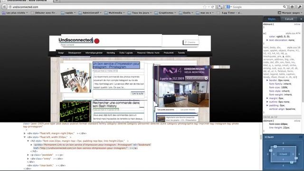The width and height of the screenshot is (304, 171).
Task: Click the Chercher search field on the site
Action: pos(191,42)
